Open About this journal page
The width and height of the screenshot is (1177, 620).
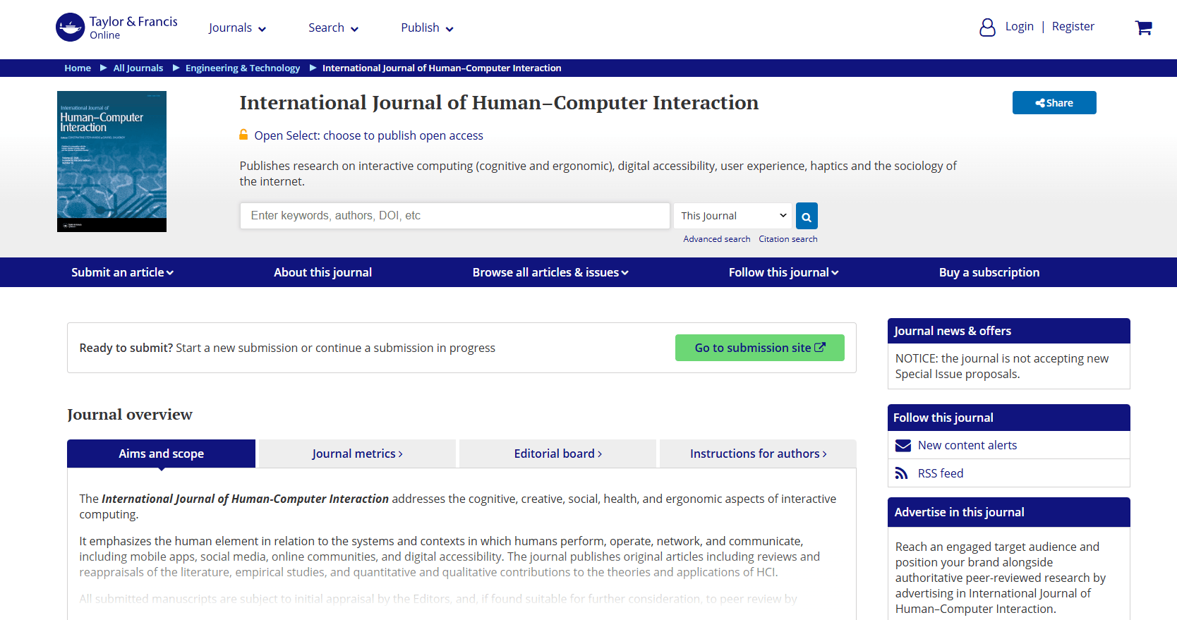(x=322, y=272)
